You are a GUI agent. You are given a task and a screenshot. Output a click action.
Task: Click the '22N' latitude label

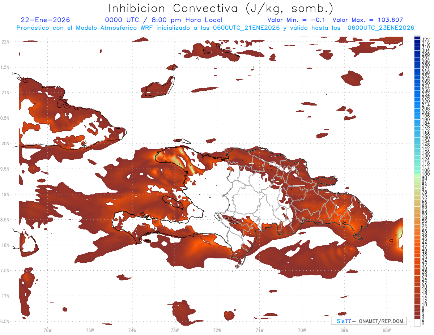click(5, 42)
